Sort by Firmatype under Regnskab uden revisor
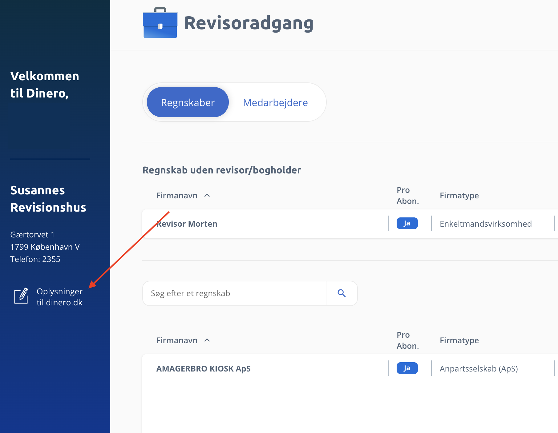Viewport: 558px width, 433px height. click(459, 196)
